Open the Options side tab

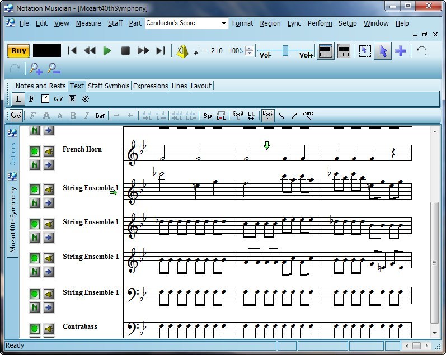pos(12,148)
